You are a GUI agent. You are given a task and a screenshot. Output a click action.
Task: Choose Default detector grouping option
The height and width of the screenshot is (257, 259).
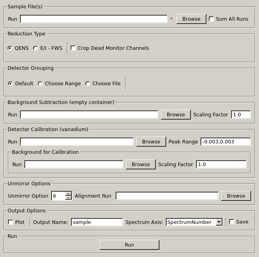pyautogui.click(x=10, y=84)
